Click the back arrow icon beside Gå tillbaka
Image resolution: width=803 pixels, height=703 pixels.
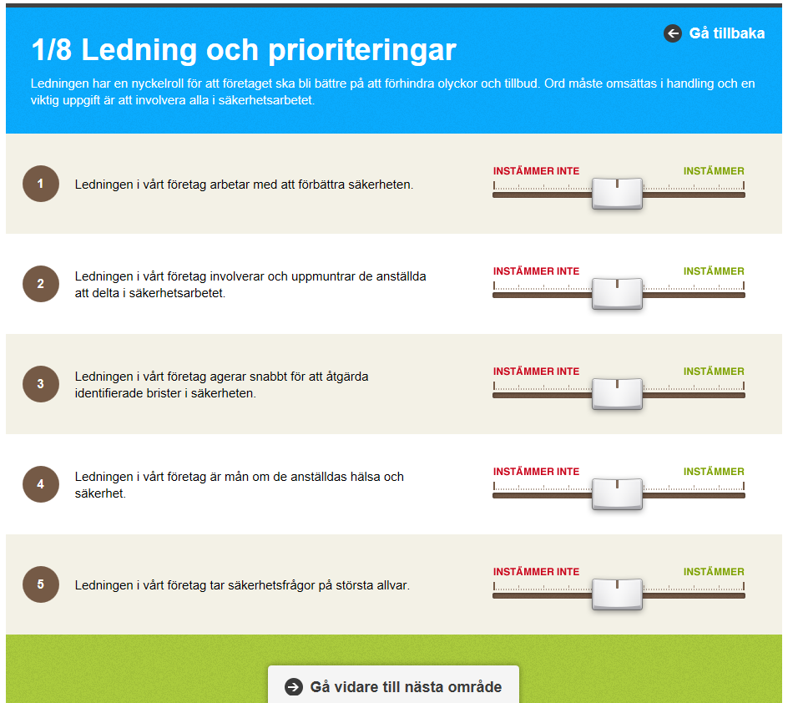(673, 33)
